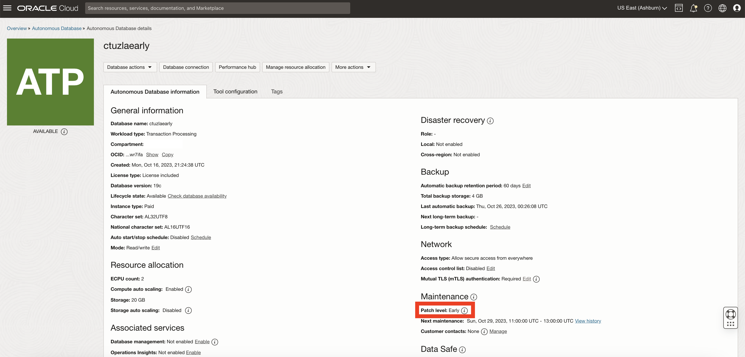Image resolution: width=745 pixels, height=357 pixels.
Task: Open the floating support widget
Action: [731, 317]
